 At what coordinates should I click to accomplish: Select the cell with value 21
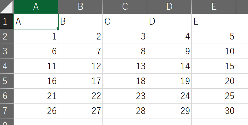point(36,96)
